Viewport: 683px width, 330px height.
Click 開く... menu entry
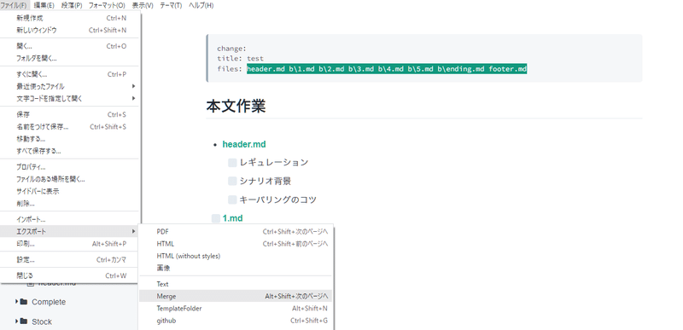[70, 46]
